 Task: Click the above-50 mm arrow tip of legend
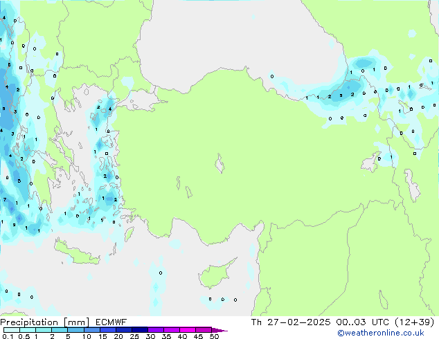[x=219, y=330]
